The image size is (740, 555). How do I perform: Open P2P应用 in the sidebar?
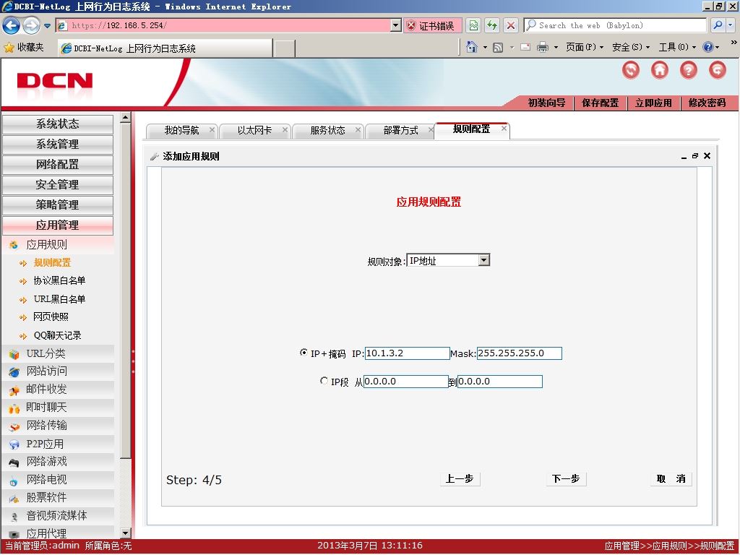tap(58, 444)
